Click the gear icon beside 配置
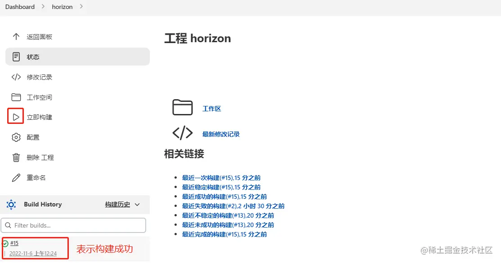Viewport: 501px width, 263px height. (x=16, y=137)
